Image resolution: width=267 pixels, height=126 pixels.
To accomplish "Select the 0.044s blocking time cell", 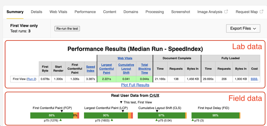I will click(144, 79).
